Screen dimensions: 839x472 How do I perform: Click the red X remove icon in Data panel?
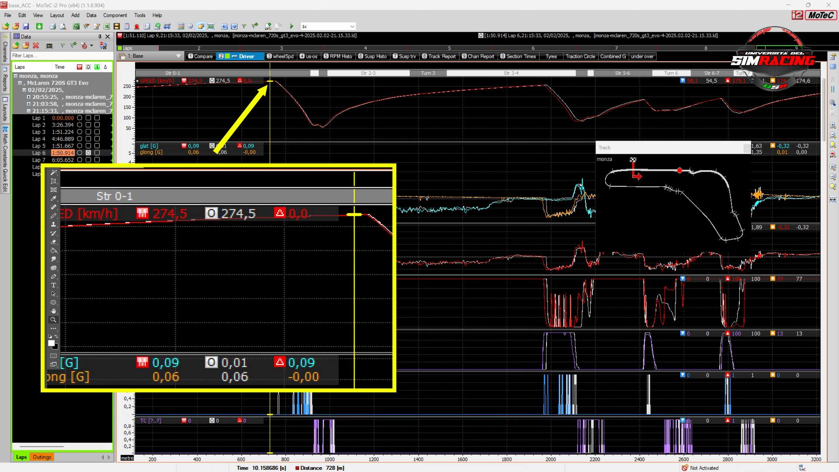pos(36,45)
